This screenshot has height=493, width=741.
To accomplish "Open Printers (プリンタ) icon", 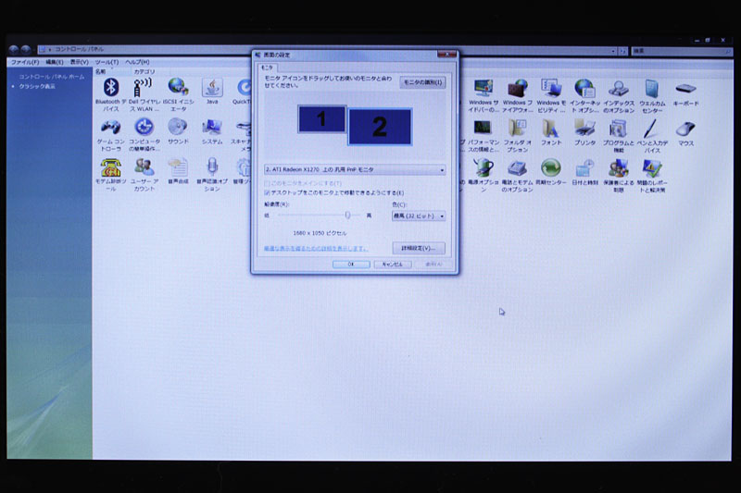I will 584,128.
